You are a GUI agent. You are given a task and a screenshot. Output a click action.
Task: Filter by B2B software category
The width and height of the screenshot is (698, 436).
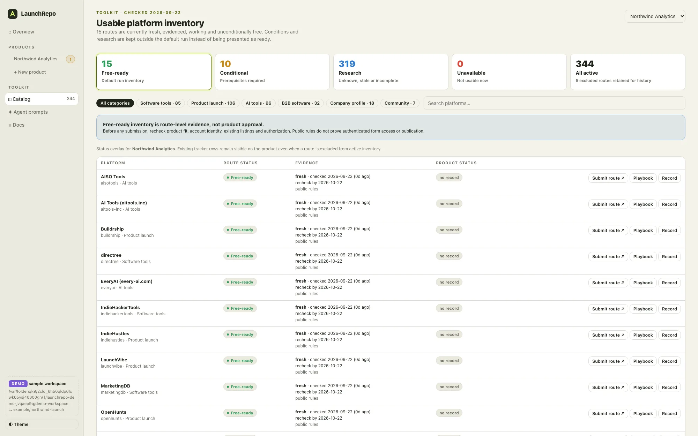pos(300,103)
